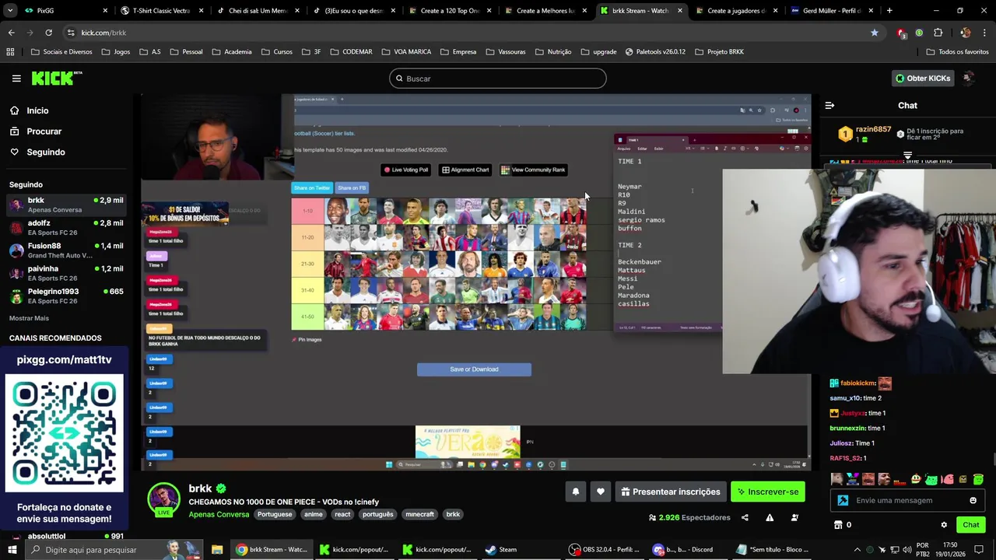Open the Paletools v26.0.12 bookmark
Image resolution: width=996 pixels, height=560 pixels.
click(x=654, y=51)
